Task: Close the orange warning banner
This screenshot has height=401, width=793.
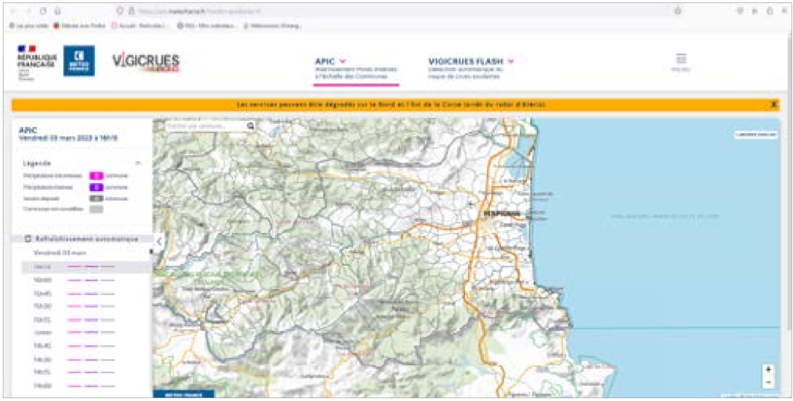Action: coord(774,105)
